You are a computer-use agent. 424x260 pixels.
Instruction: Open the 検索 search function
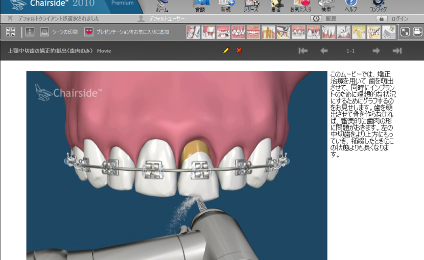pos(326,6)
